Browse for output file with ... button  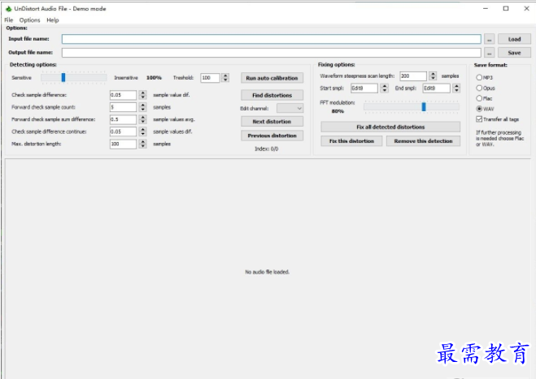tap(489, 53)
